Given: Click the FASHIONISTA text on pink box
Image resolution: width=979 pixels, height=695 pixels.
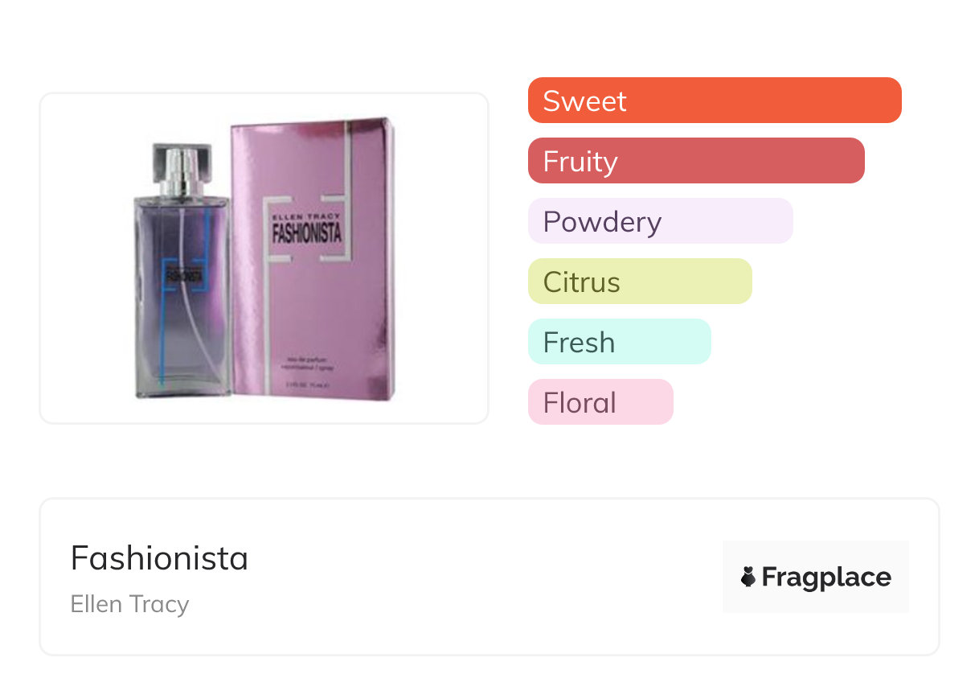Looking at the screenshot, I should (x=307, y=233).
